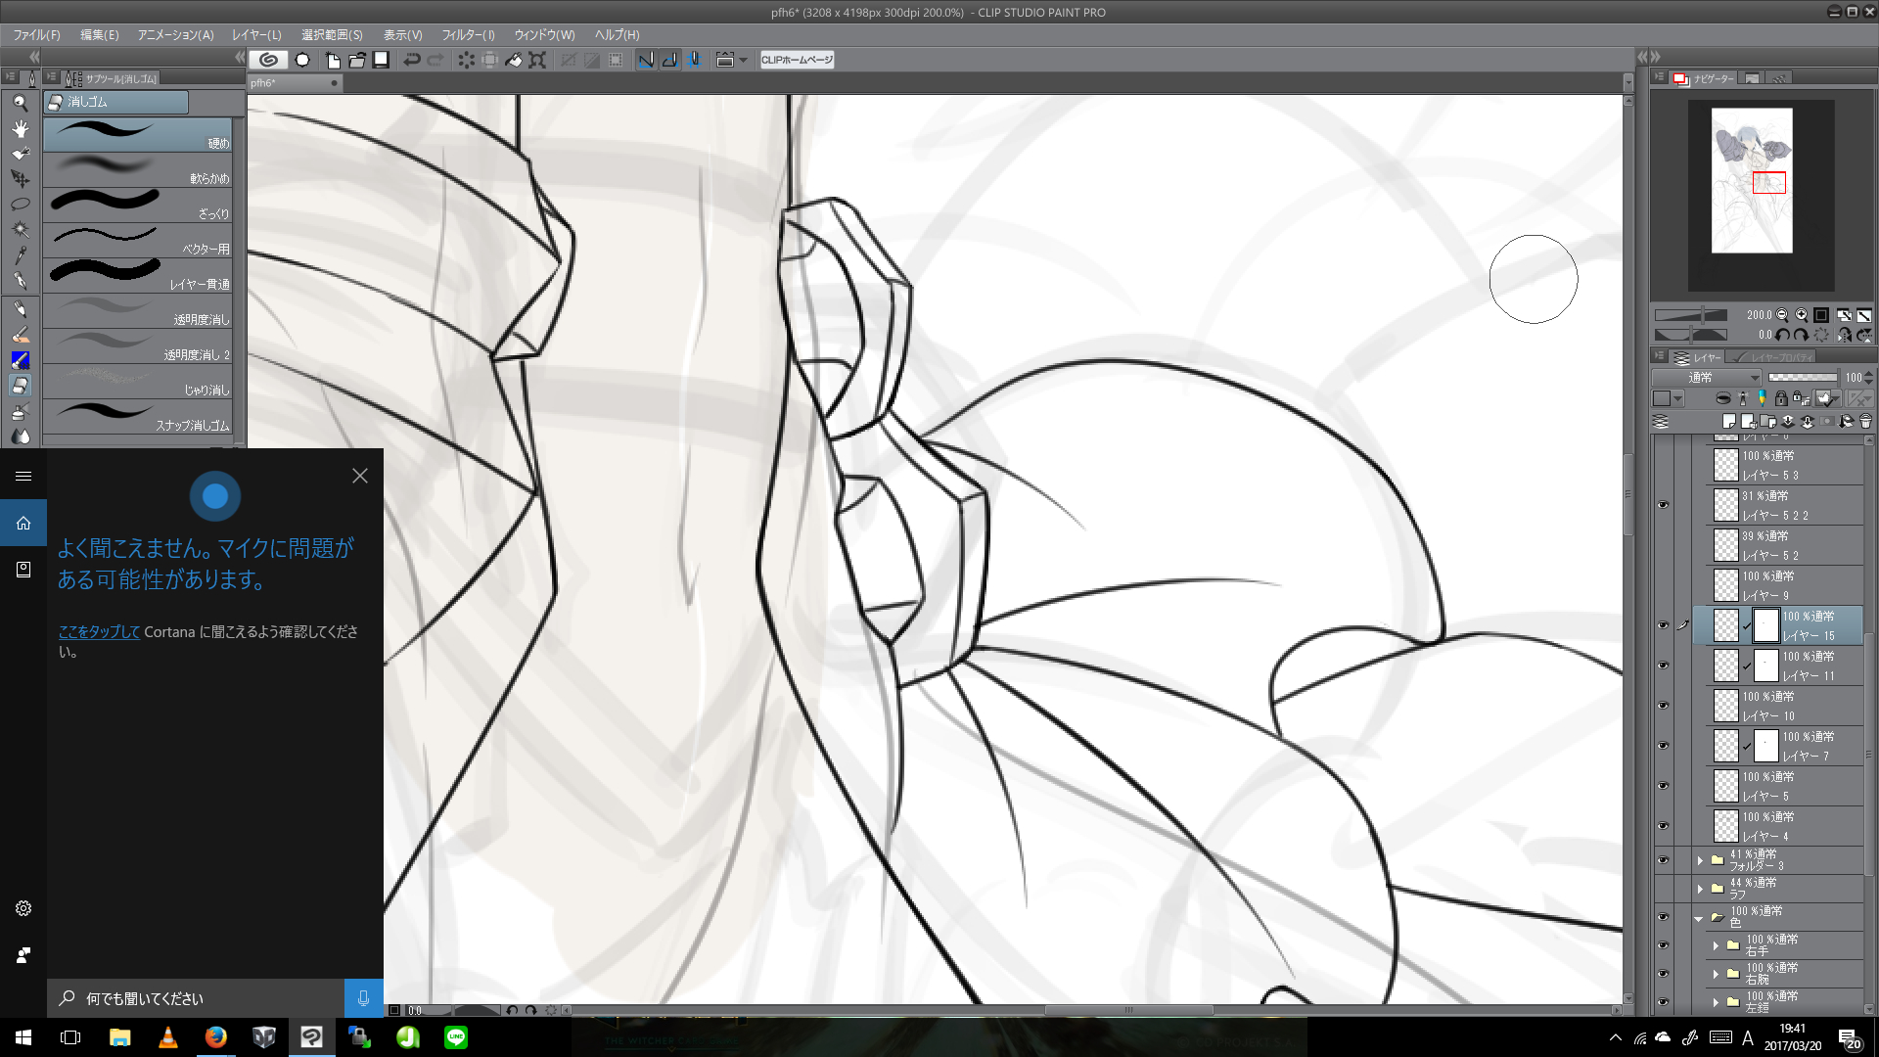The height and width of the screenshot is (1057, 1879).
Task: Click the zoom-in magnifier in Navigator
Action: [x=1802, y=315]
